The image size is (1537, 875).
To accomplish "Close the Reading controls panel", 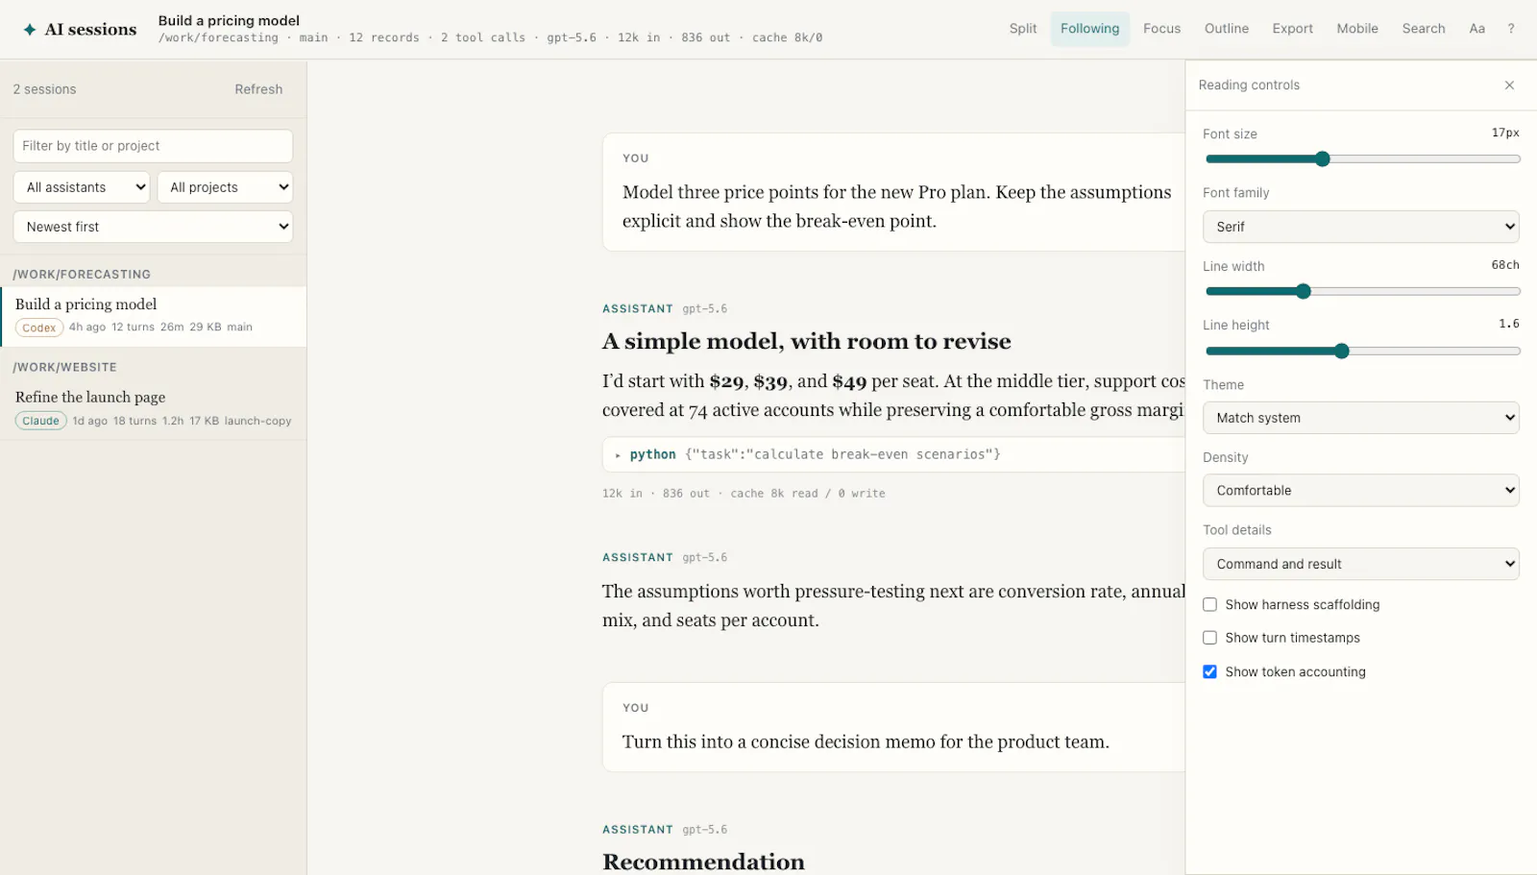I will point(1509,85).
